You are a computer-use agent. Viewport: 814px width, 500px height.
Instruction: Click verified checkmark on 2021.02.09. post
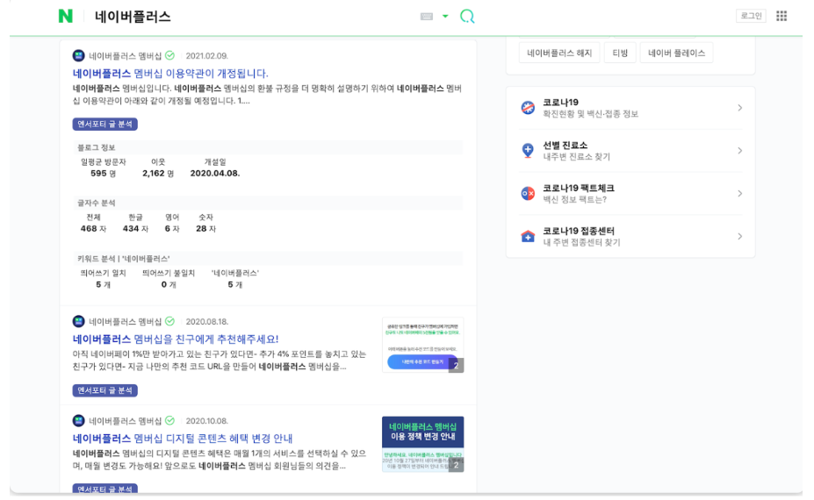169,55
